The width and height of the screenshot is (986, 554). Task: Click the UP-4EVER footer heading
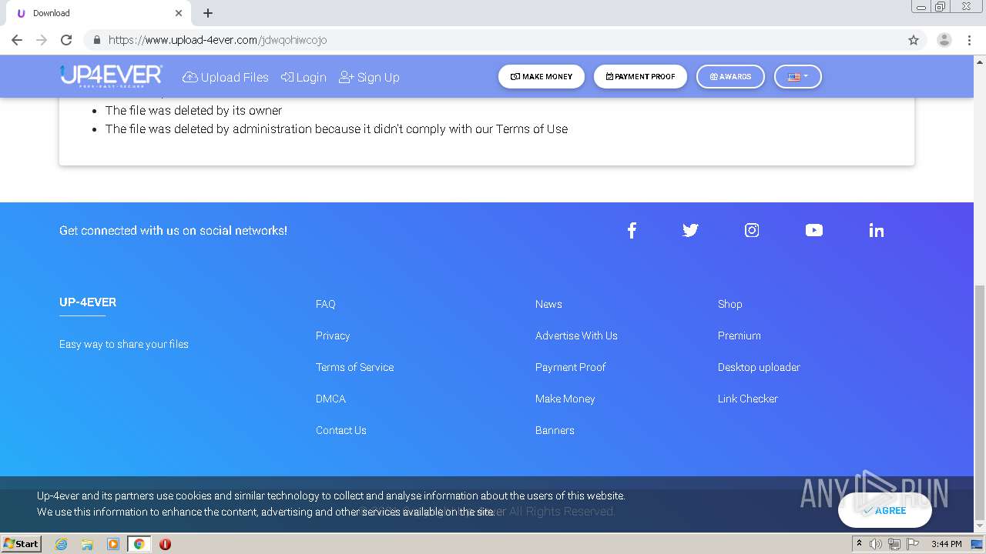pos(88,302)
